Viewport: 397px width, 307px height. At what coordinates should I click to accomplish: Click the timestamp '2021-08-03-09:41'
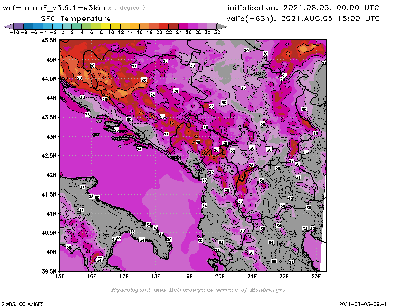[363, 304]
